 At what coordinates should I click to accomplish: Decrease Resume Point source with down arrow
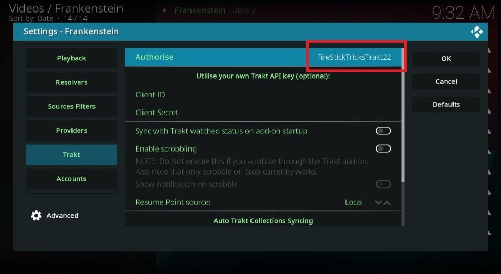[379, 202]
